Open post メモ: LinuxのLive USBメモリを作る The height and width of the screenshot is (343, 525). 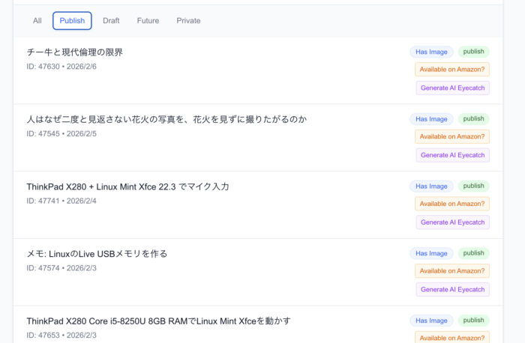[97, 254]
